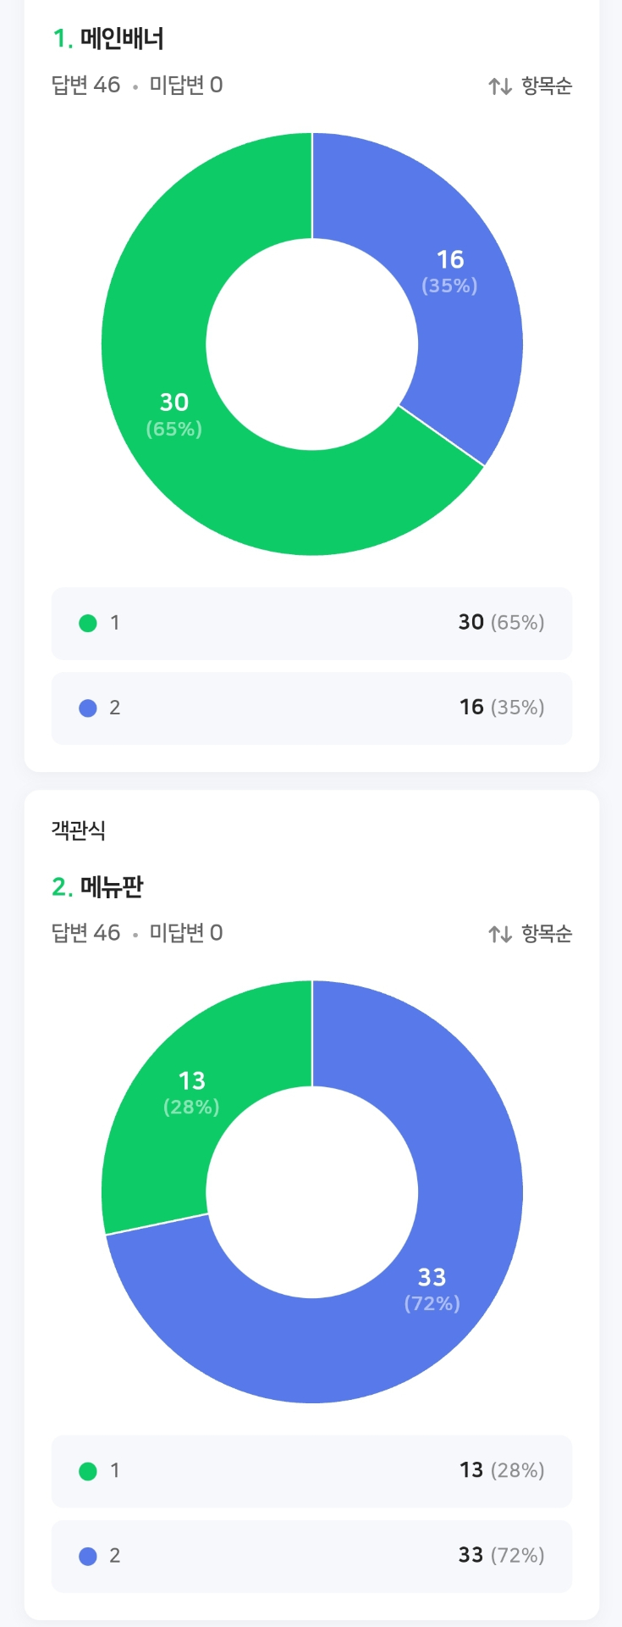Viewport: 622px width, 1627px height.
Task: Click the green dot in 메인배너 legend
Action: tap(88, 624)
